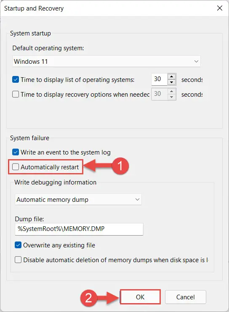Click the operating systems time field showing 30

[x=160, y=79]
